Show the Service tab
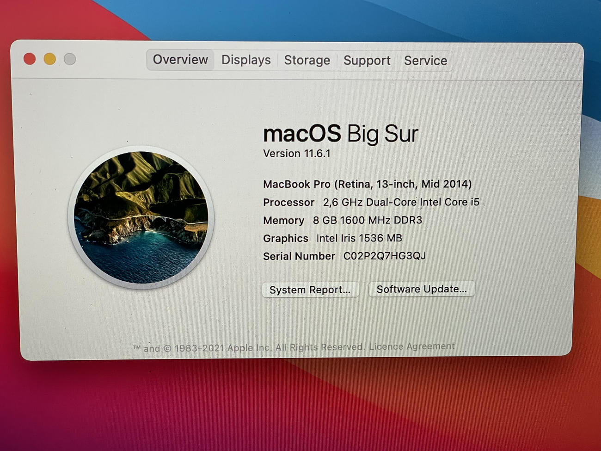The height and width of the screenshot is (451, 601). point(425,61)
